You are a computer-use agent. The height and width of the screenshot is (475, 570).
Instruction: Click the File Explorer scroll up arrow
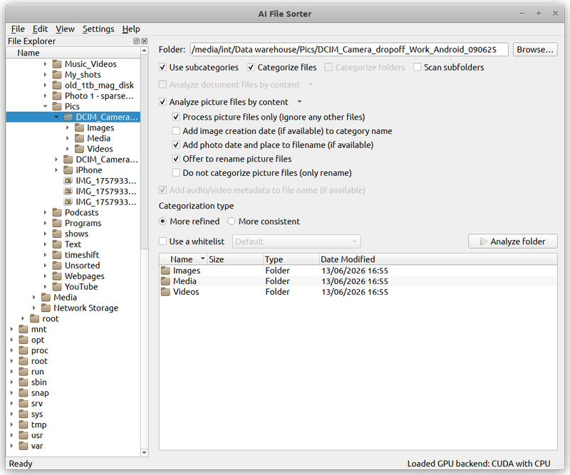point(145,51)
